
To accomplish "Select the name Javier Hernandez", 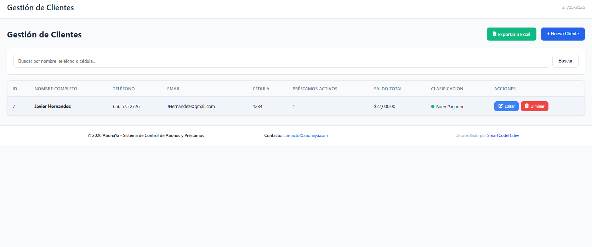I will point(52,106).
